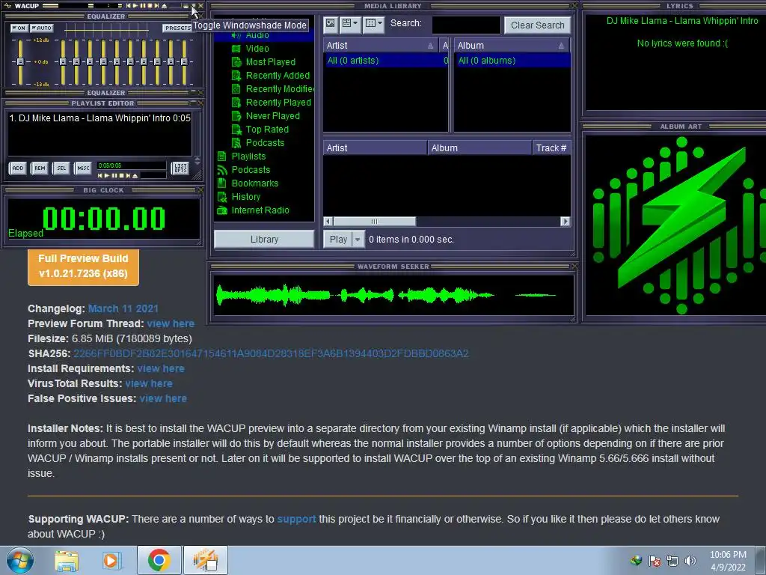Sort by Album column in upper album pane
The width and height of the screenshot is (766, 575).
click(512, 46)
